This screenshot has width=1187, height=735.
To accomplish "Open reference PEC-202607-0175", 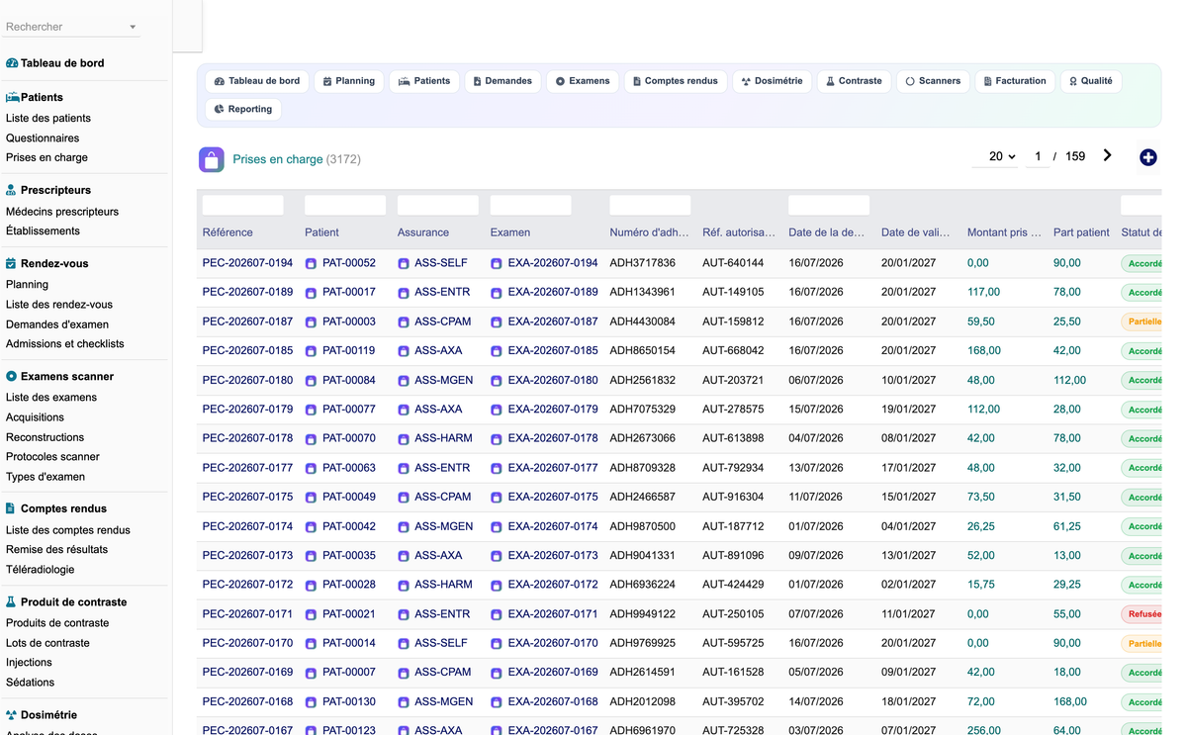I will click(x=247, y=498).
